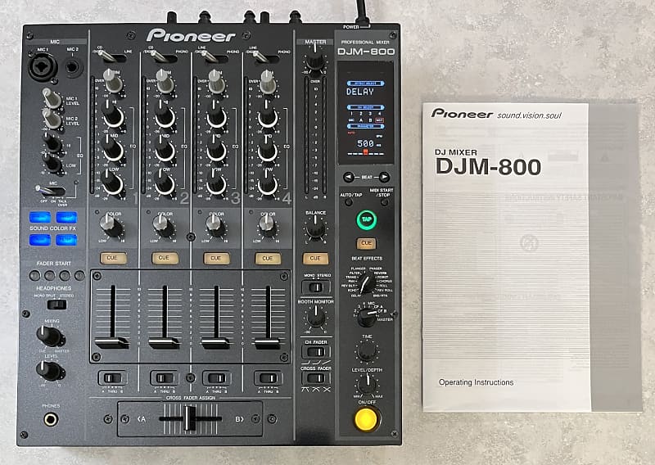This screenshot has width=655, height=465.
Task: Touch the channel 4 HI EQ knob
Action: click(268, 115)
